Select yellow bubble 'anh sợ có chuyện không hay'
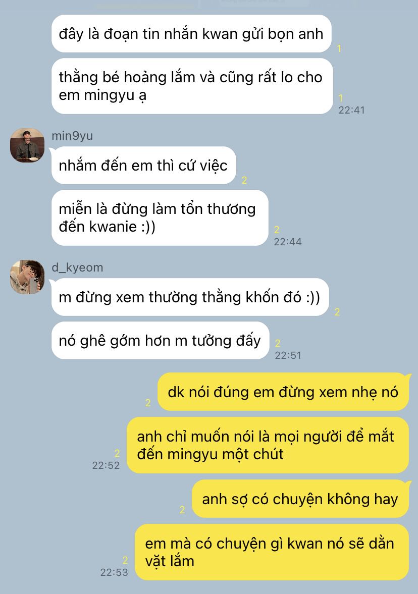The height and width of the screenshot is (594, 418). (300, 499)
